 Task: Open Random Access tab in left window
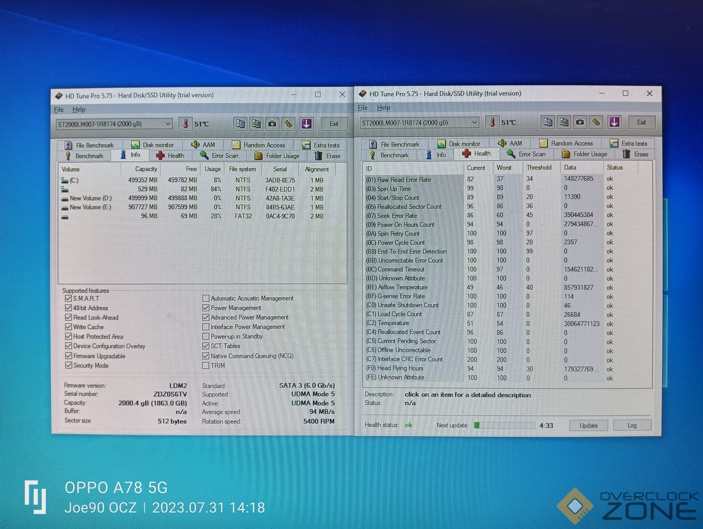[259, 145]
